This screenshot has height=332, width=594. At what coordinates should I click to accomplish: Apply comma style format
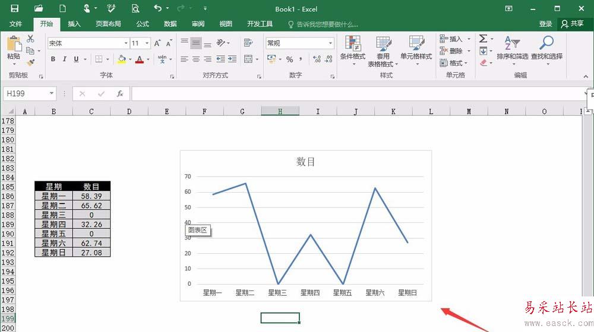click(301, 59)
